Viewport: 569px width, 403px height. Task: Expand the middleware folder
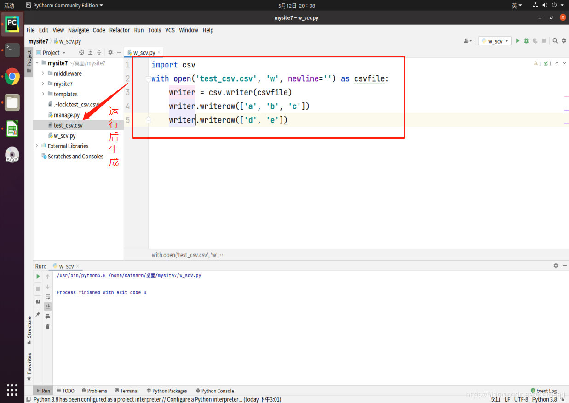pos(43,73)
